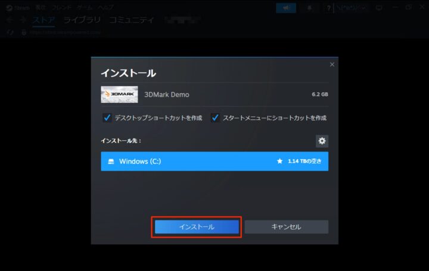Close the install dialog with the X
Screen dimensions: 429x271
pyautogui.click(x=332, y=64)
